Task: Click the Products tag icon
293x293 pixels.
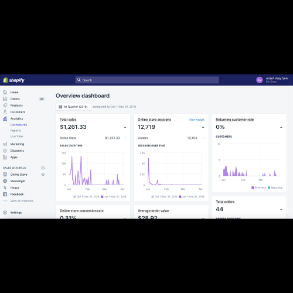Action: click(5, 105)
